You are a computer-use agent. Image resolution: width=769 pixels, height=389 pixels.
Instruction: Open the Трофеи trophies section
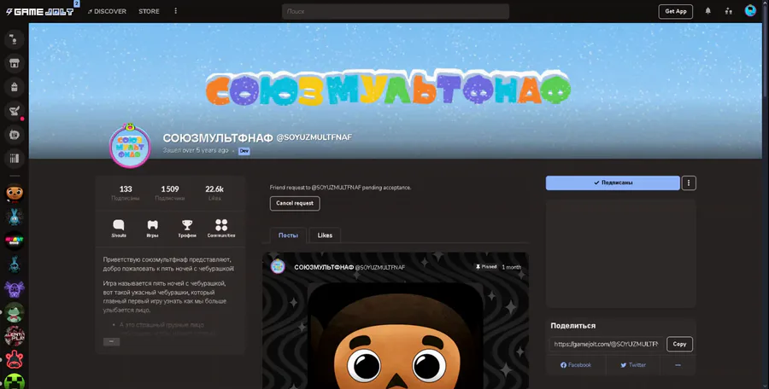187,229
